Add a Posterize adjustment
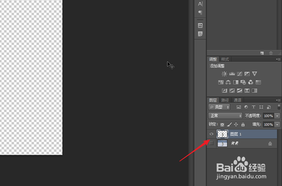 click(232, 91)
